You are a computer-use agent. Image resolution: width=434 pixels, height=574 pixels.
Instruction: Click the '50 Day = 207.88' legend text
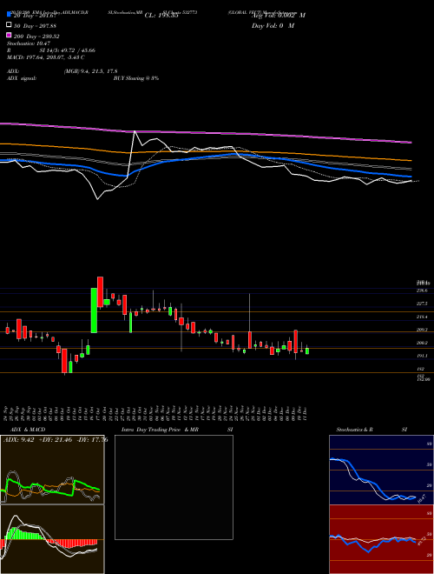[x=35, y=25]
